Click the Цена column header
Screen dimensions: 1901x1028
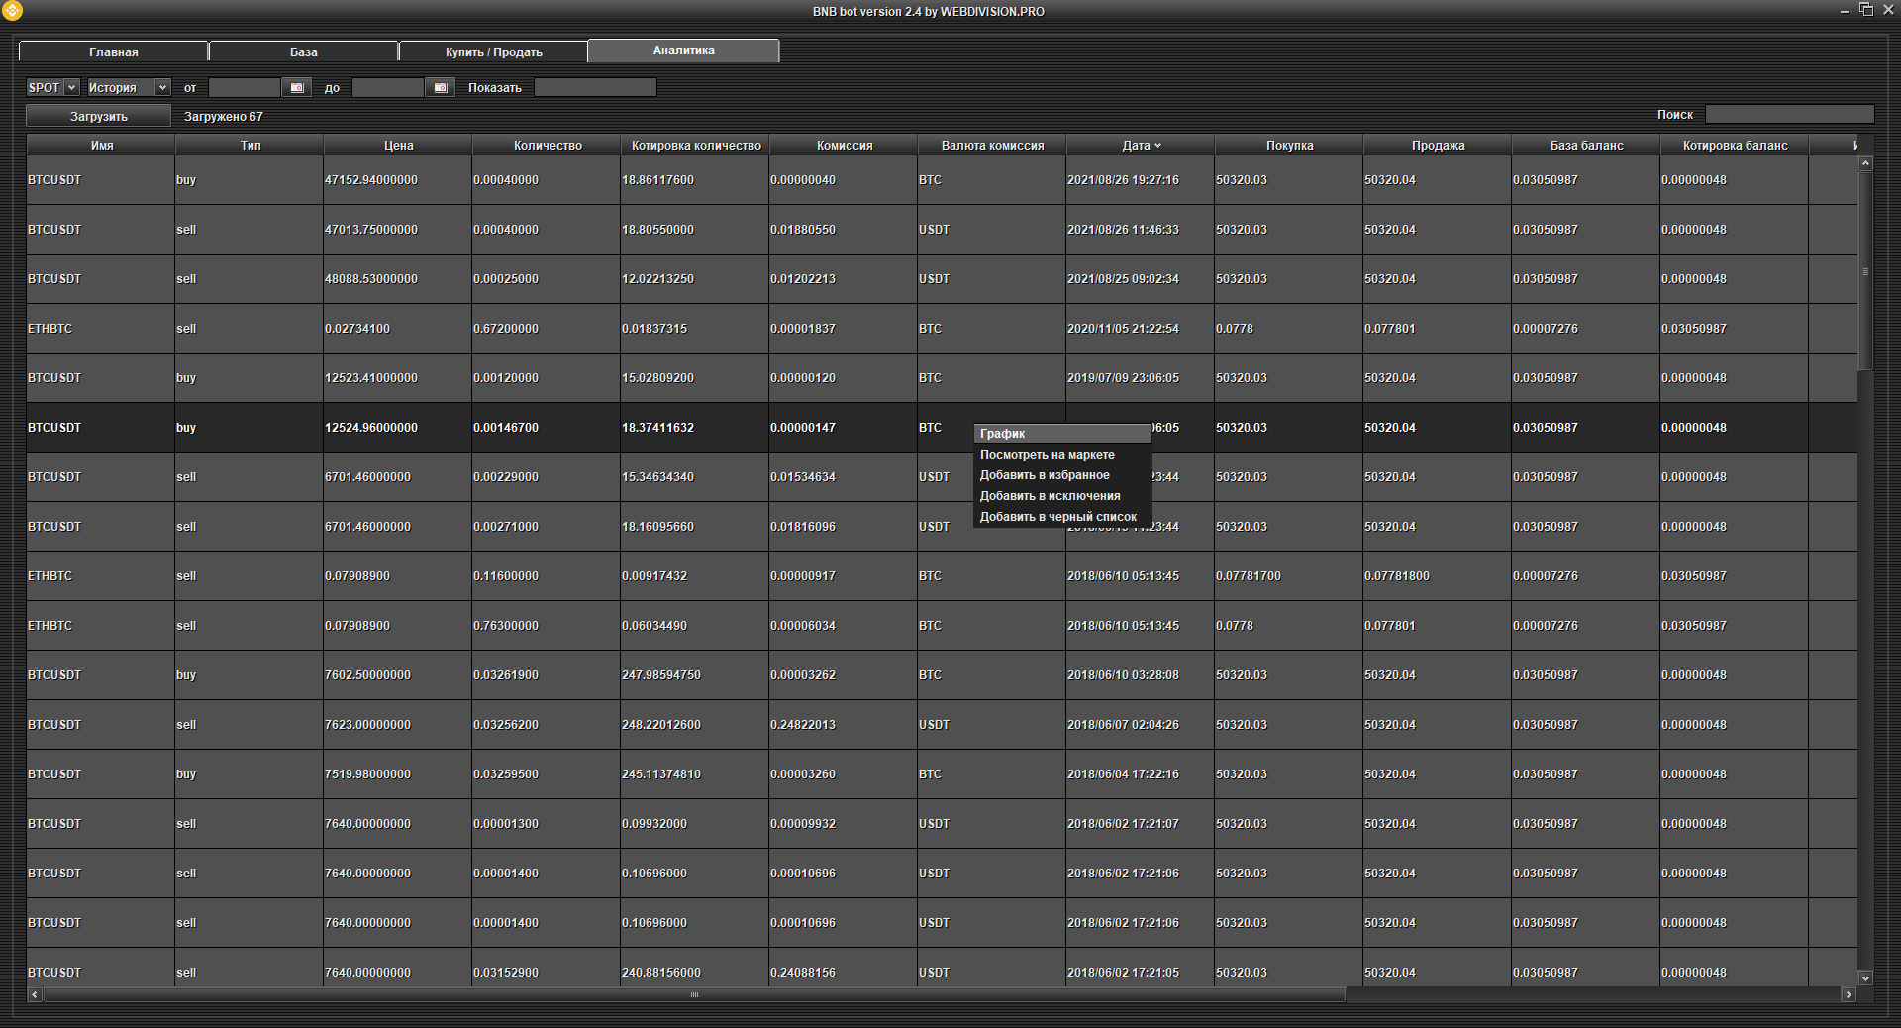pyautogui.click(x=398, y=146)
